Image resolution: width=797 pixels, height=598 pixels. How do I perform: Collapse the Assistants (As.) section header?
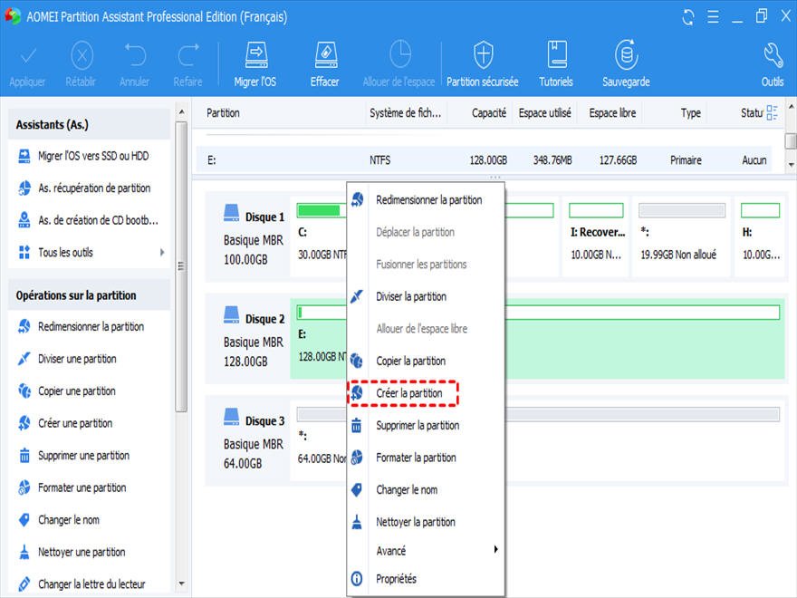(x=90, y=125)
